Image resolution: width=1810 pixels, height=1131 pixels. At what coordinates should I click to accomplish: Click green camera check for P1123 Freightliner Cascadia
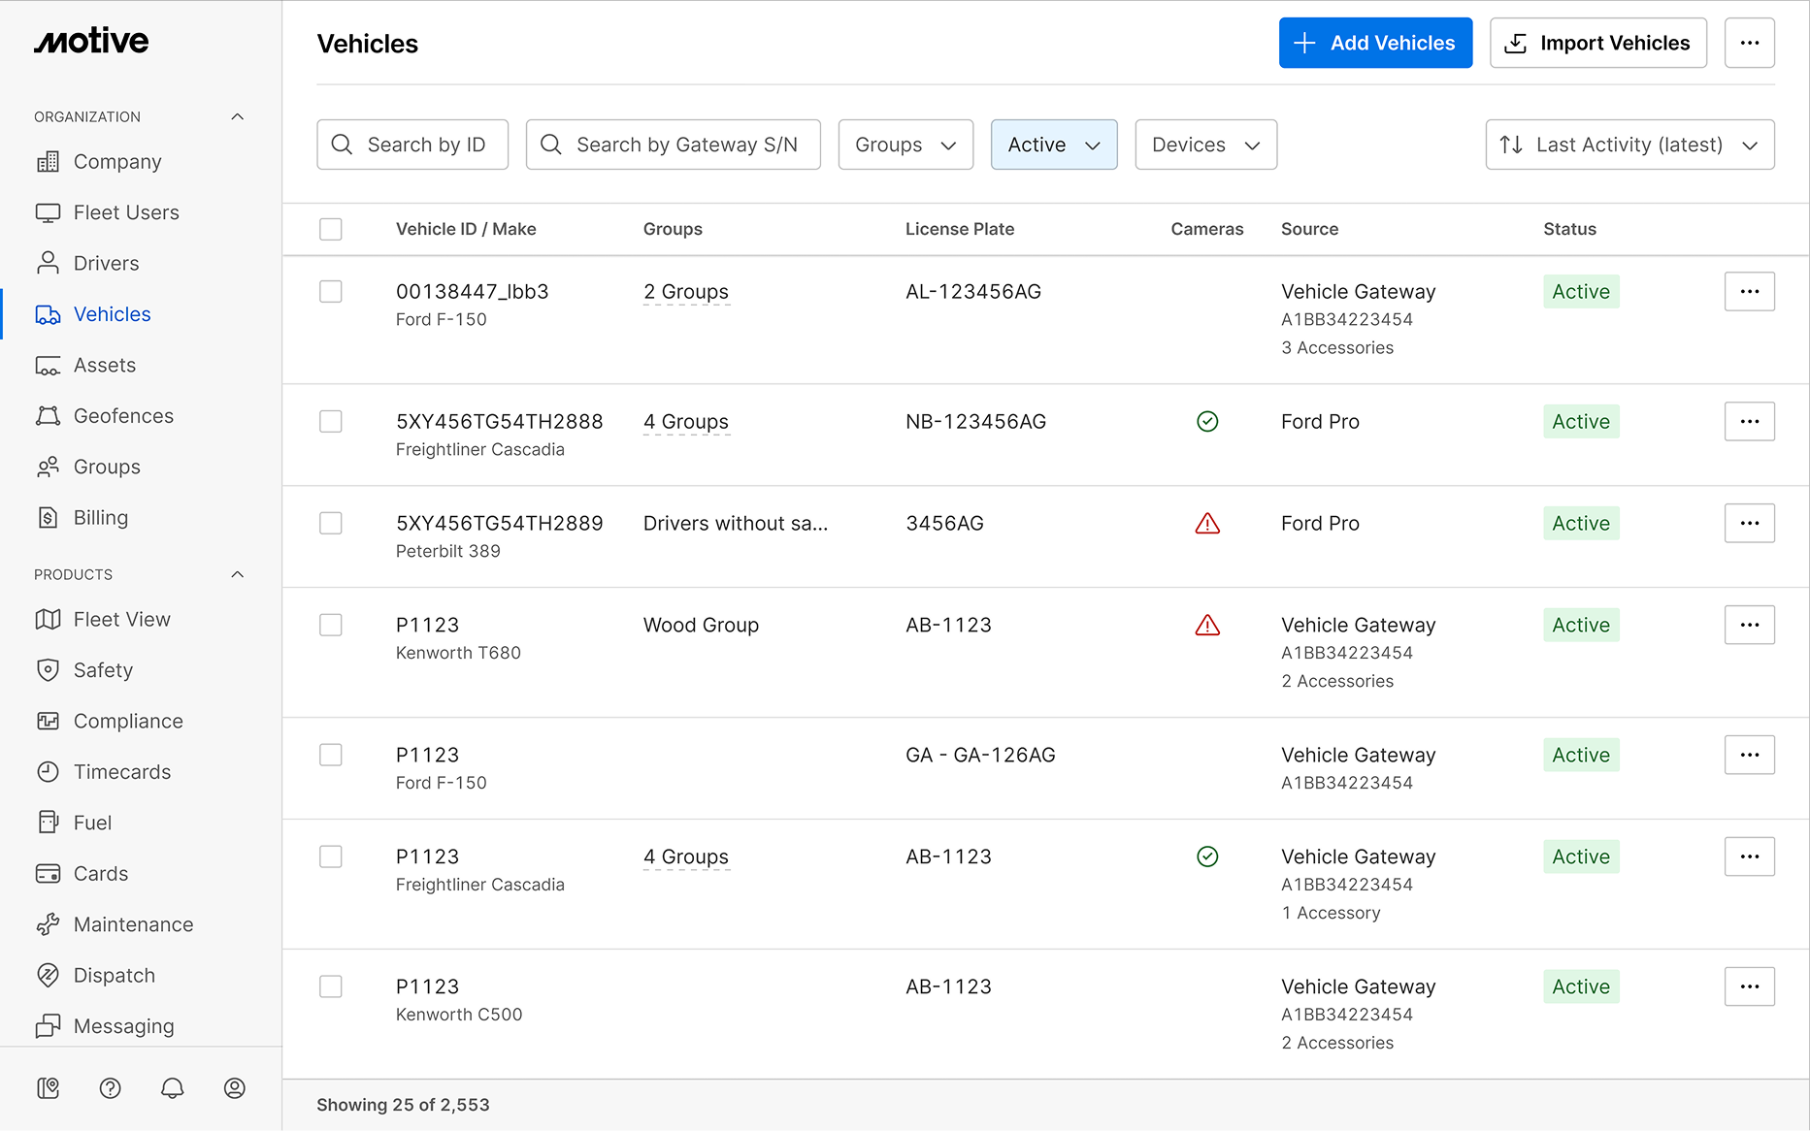point(1207,856)
